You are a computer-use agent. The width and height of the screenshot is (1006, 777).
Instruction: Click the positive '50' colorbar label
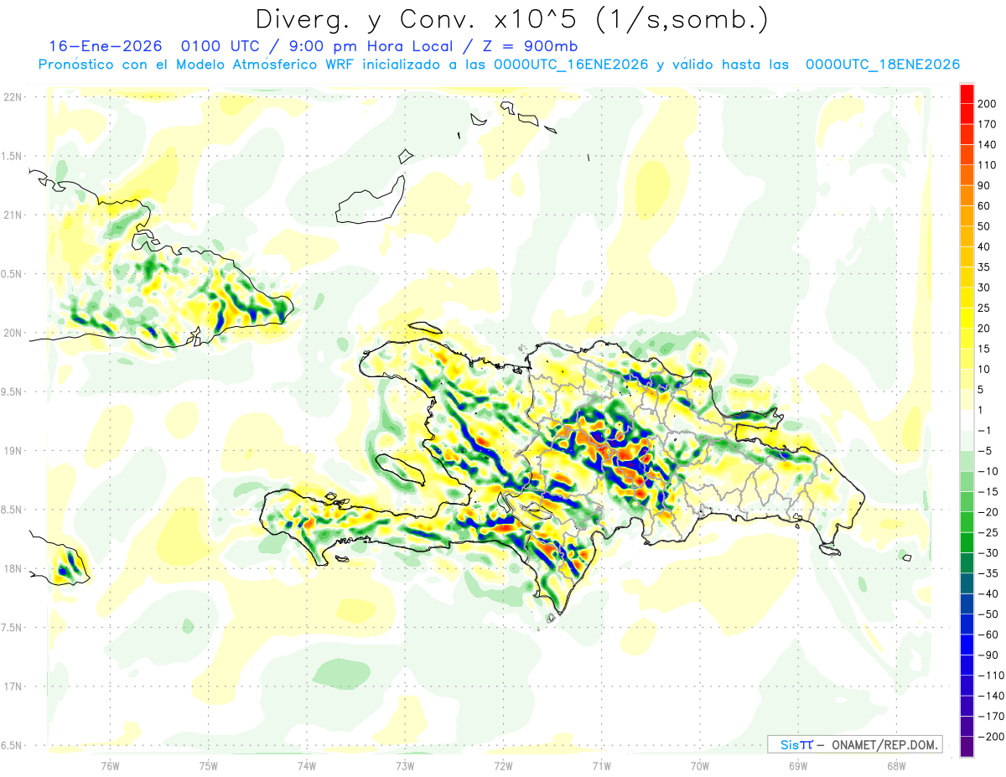pyautogui.click(x=984, y=226)
